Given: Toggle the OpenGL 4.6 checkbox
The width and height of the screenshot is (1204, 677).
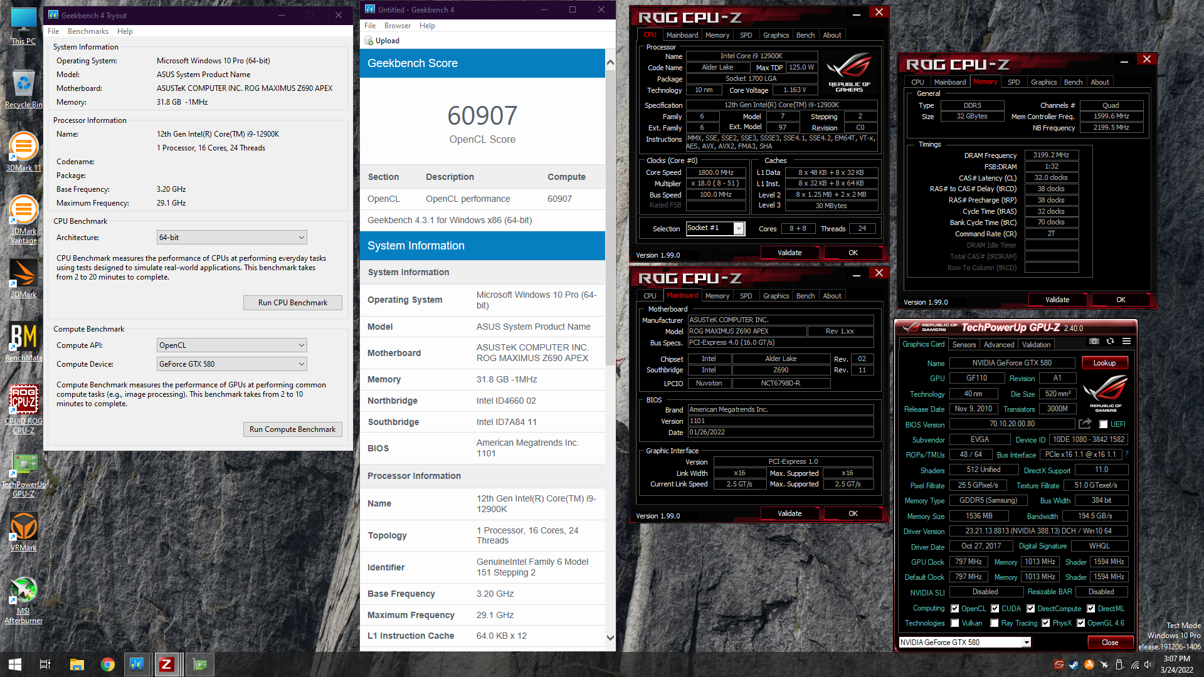Looking at the screenshot, I should point(1081,623).
